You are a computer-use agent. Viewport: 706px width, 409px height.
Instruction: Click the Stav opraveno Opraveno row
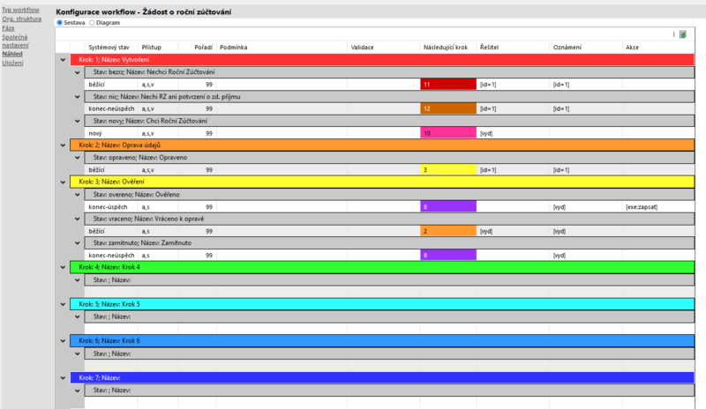click(389, 158)
